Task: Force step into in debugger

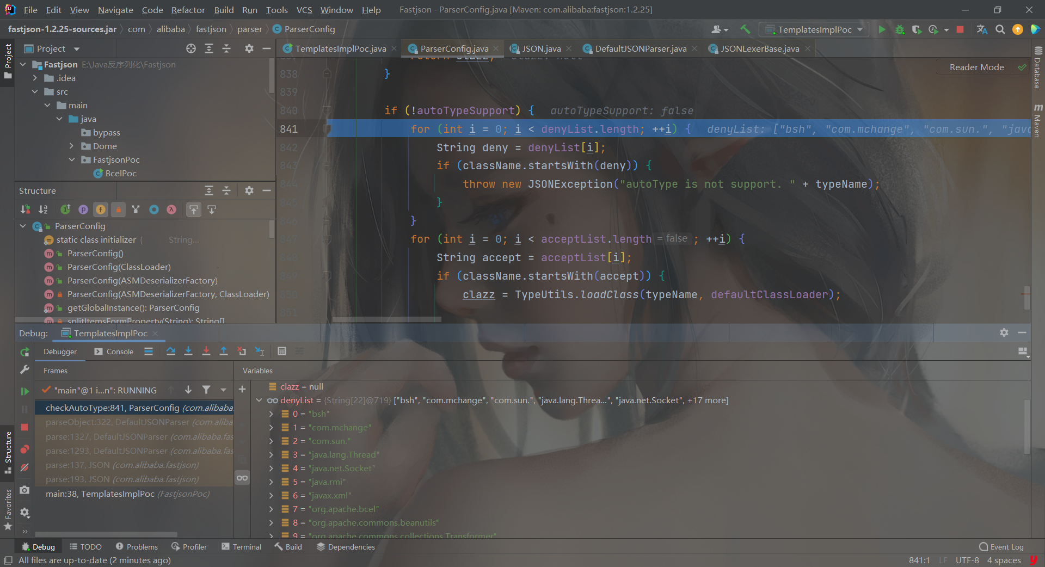Action: (206, 352)
